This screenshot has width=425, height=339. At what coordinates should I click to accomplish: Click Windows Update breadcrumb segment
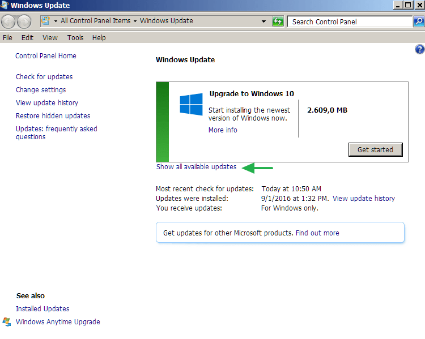167,21
